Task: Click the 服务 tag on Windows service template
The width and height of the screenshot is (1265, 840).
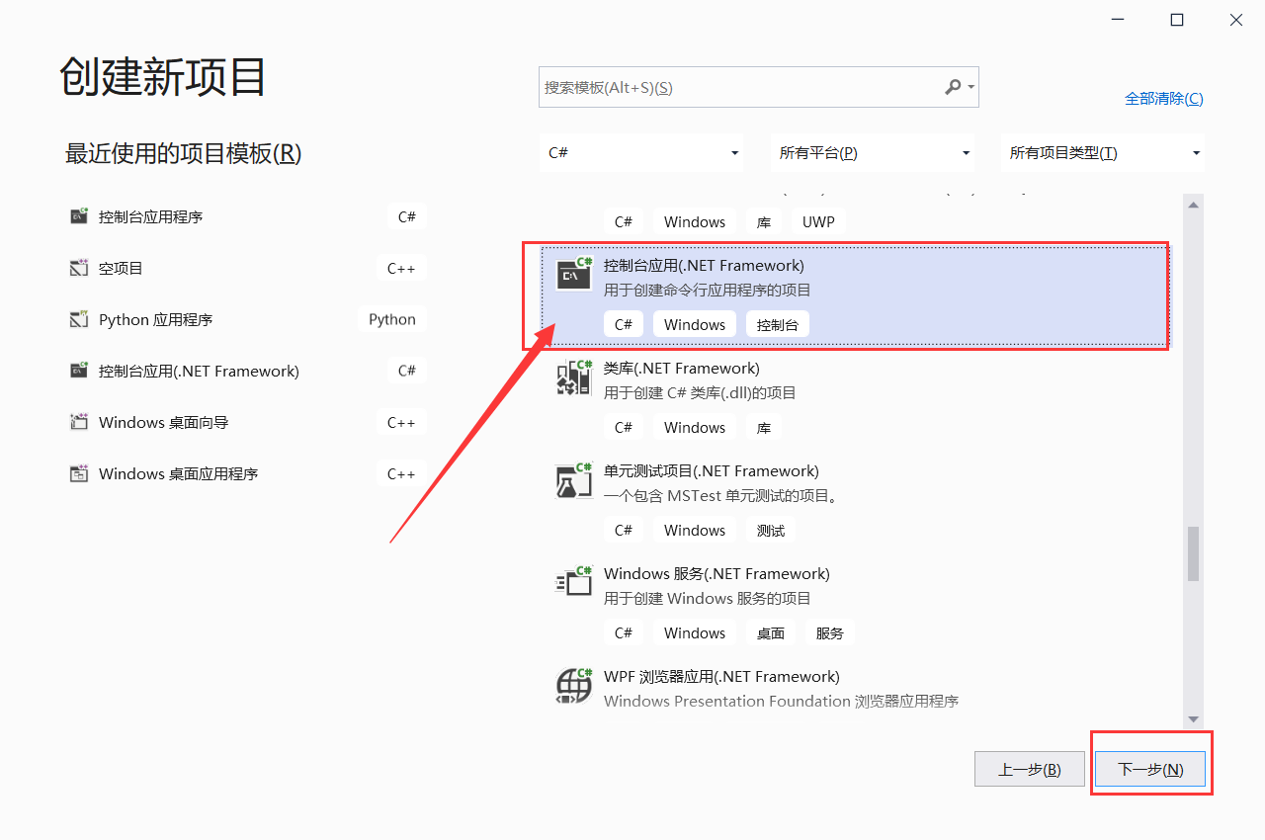Action: pyautogui.click(x=830, y=632)
